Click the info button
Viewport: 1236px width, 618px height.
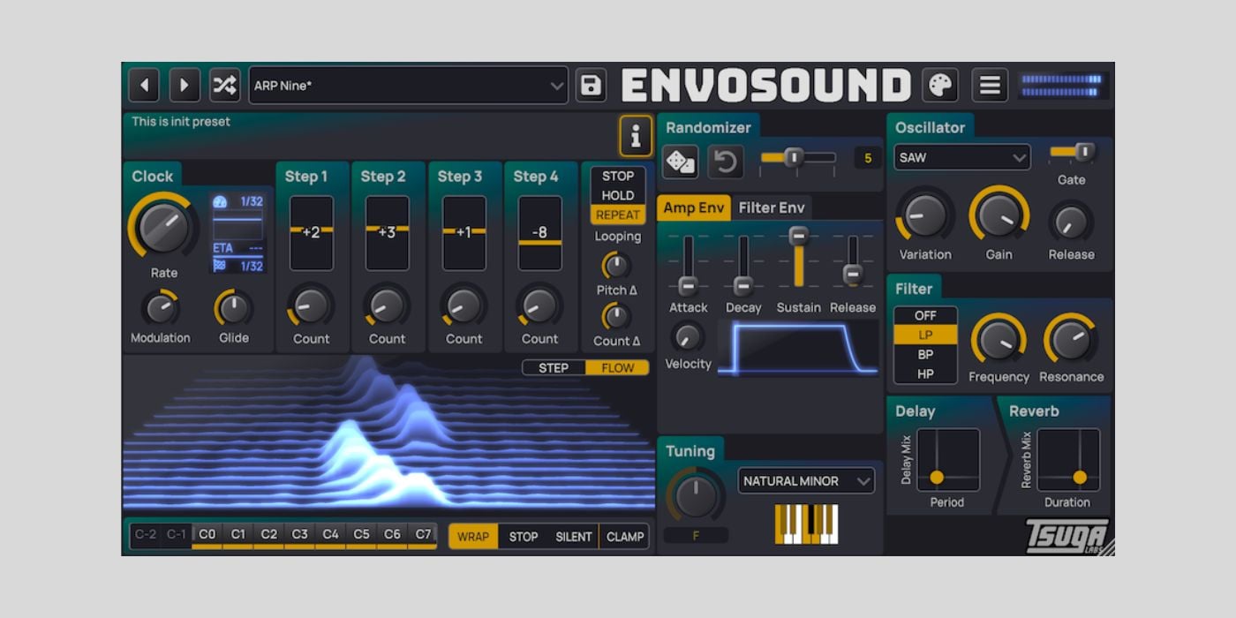(635, 137)
